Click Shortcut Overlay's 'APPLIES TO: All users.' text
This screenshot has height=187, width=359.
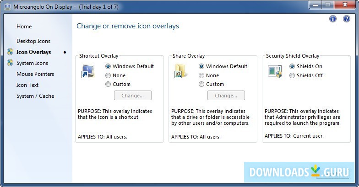(x=103, y=137)
